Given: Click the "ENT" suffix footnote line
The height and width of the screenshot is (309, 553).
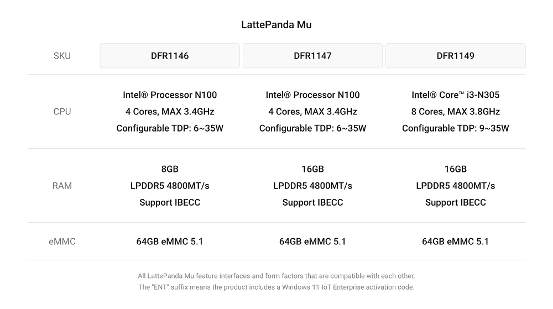Looking at the screenshot, I should (276, 287).
